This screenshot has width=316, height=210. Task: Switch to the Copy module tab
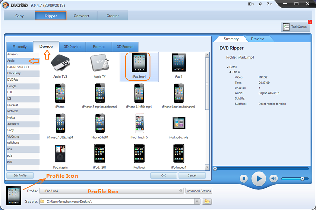pos(19,16)
